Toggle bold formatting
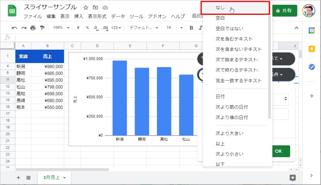This screenshot has width=321, height=185. point(191,28)
